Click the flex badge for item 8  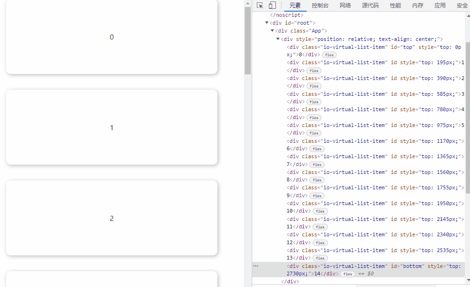pyautogui.click(x=317, y=180)
